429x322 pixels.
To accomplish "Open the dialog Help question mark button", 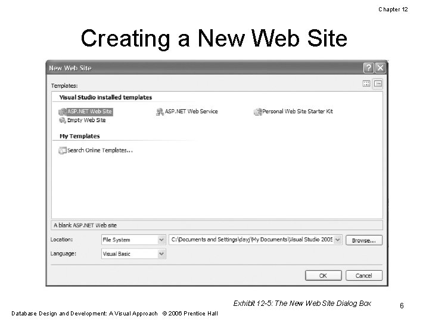I will tap(369, 67).
